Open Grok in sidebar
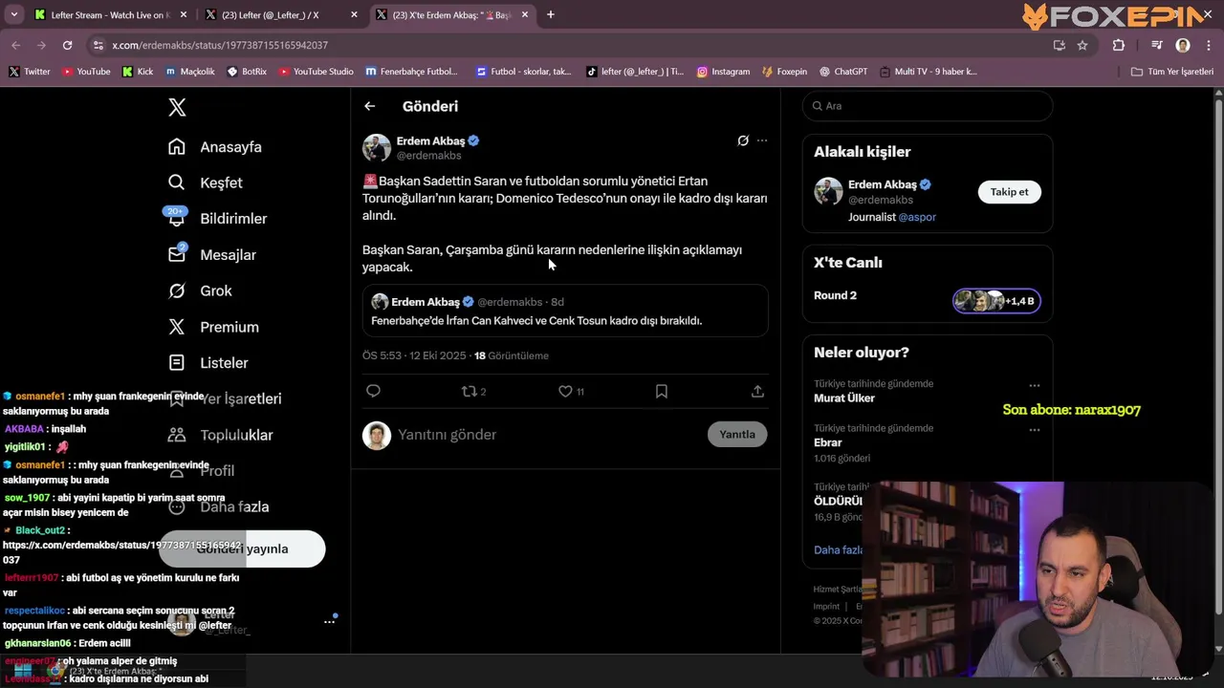 tap(201, 290)
